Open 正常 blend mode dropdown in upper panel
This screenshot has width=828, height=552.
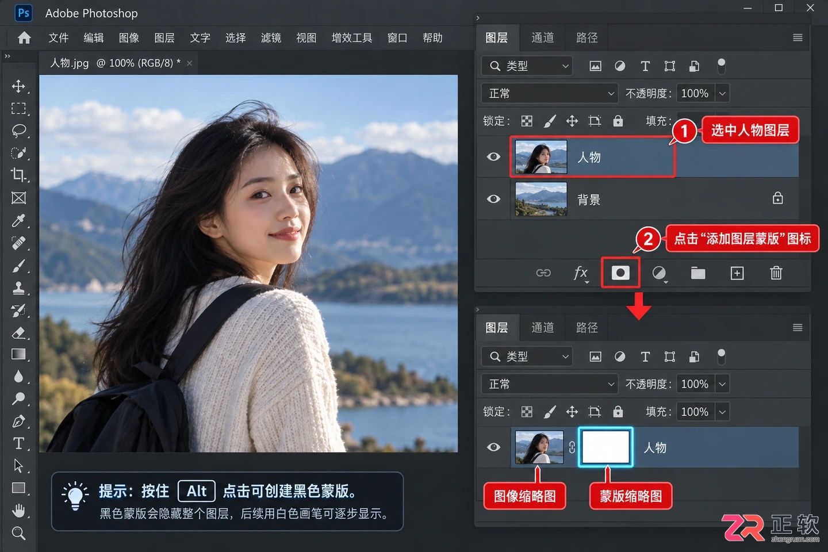[x=549, y=93]
